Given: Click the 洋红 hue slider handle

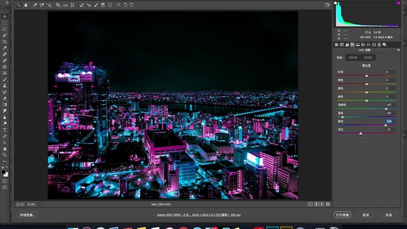Looking at the screenshot, I should pyautogui.click(x=361, y=133).
